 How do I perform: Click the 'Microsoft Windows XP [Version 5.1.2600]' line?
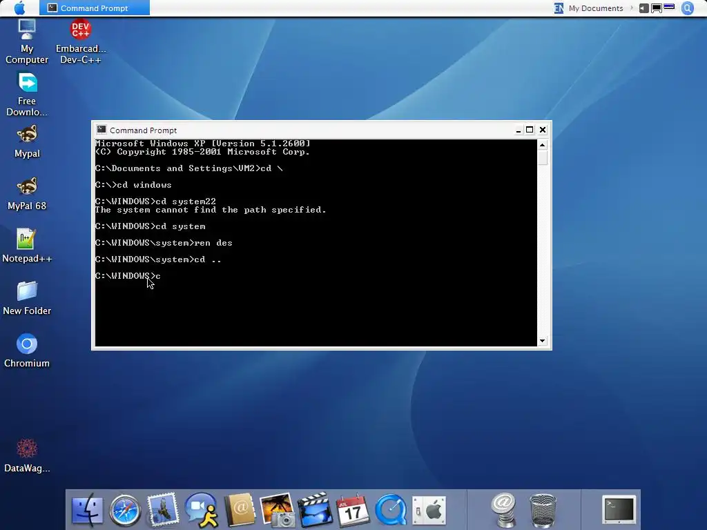203,144
